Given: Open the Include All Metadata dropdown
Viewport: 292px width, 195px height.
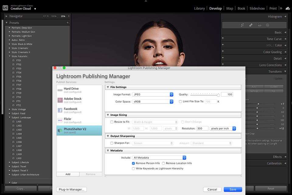Looking at the screenshot, I should pyautogui.click(x=159, y=158).
